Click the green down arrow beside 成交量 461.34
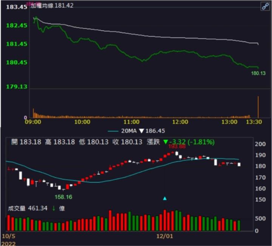Viewport: 272px width, 246px height. coord(54,208)
